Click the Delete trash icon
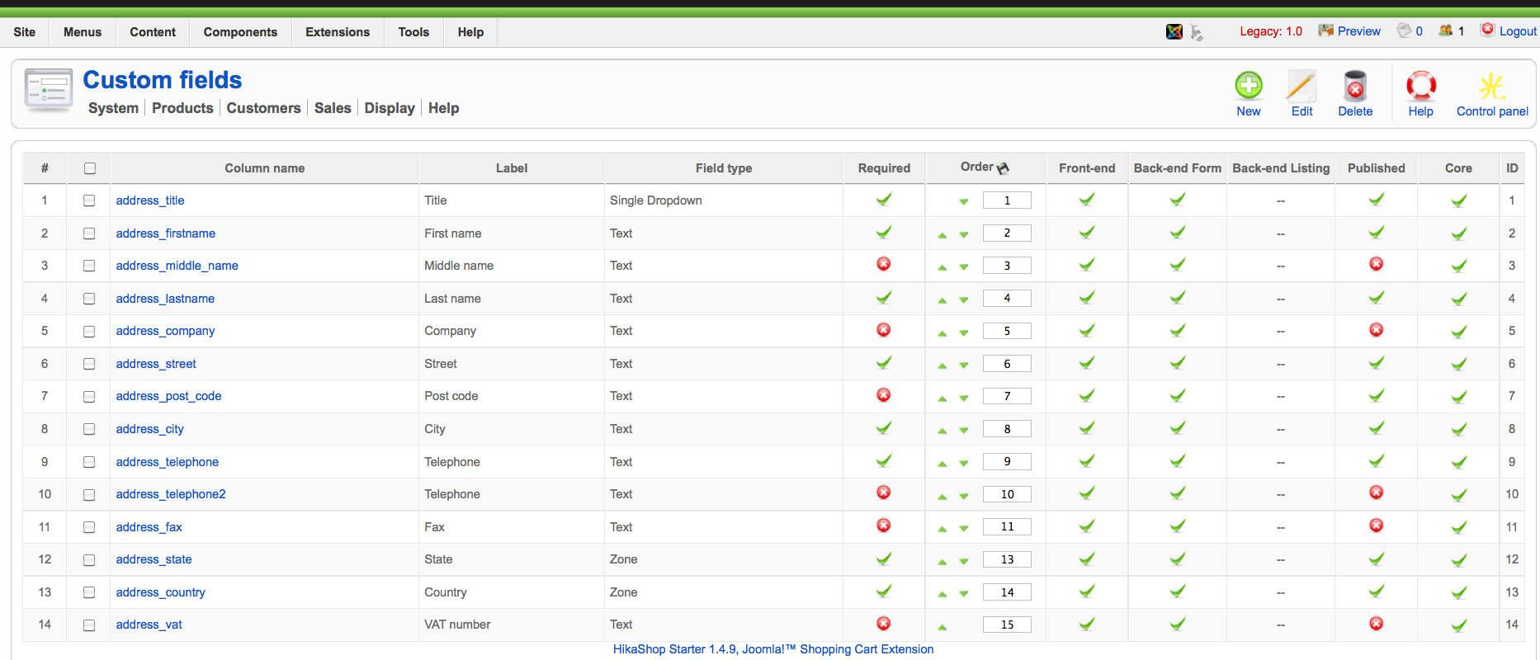 tap(1354, 87)
